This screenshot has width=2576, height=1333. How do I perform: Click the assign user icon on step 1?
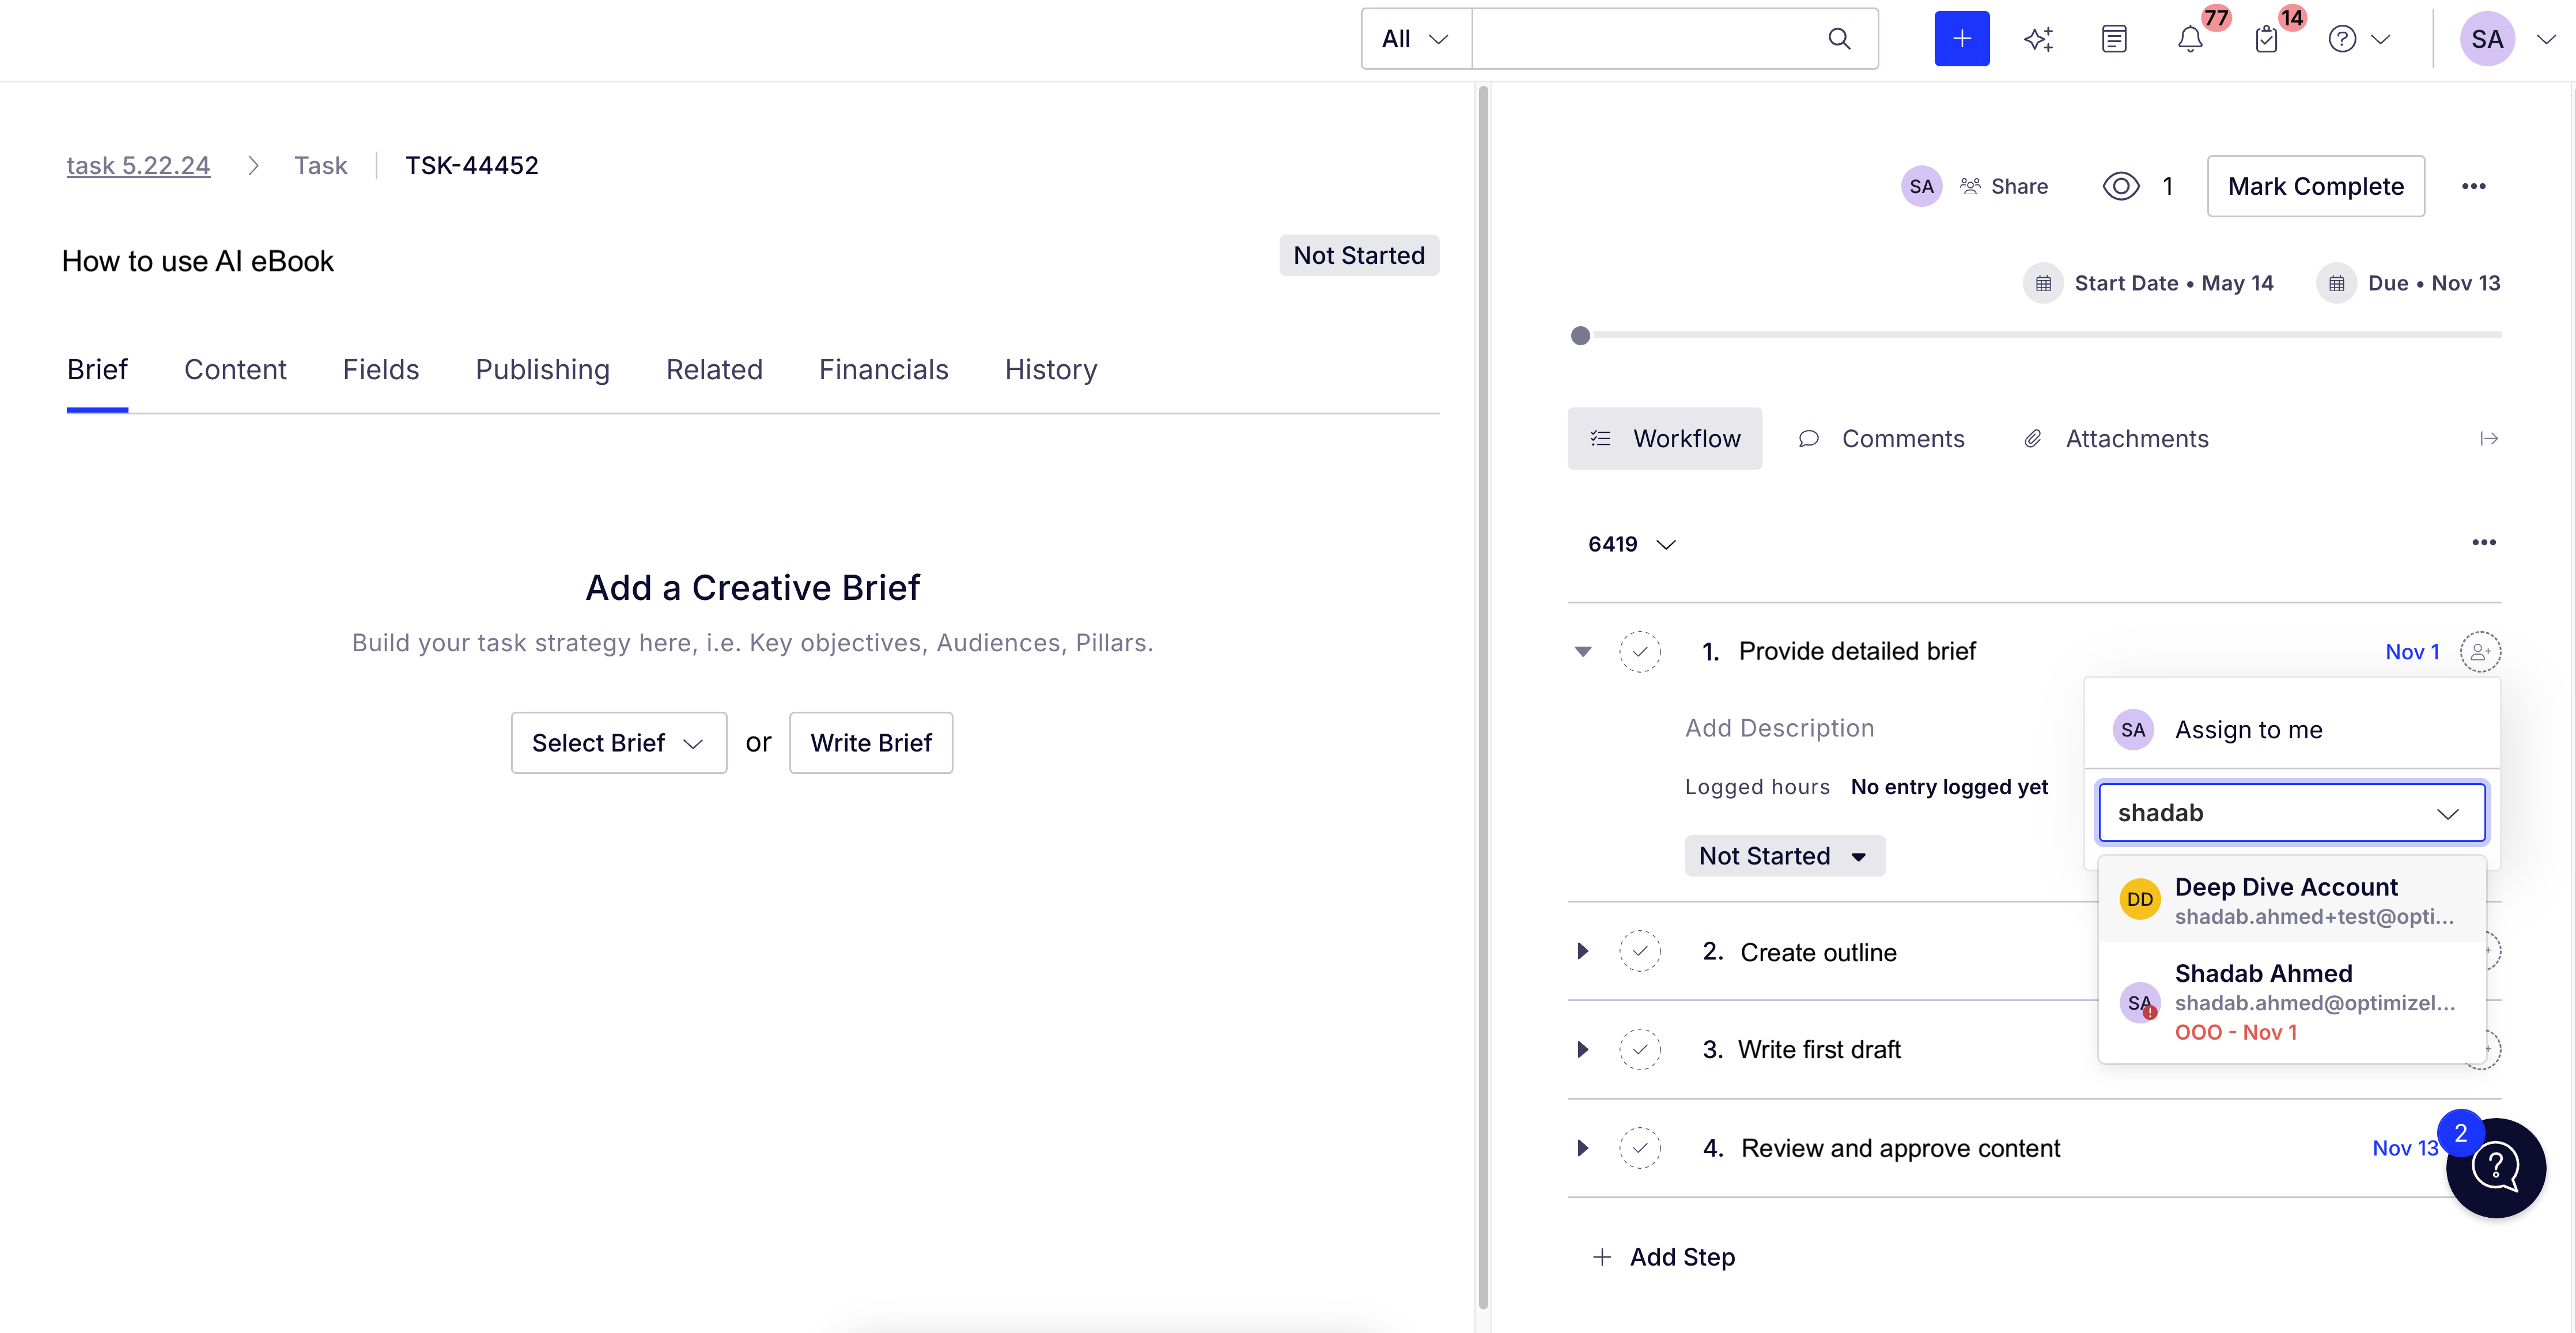pos(2480,652)
